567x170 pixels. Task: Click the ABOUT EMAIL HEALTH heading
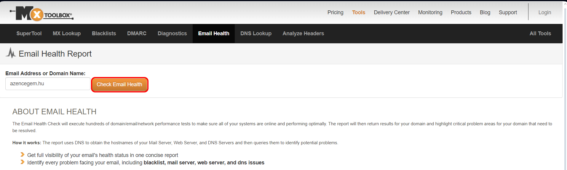pyautogui.click(x=55, y=112)
